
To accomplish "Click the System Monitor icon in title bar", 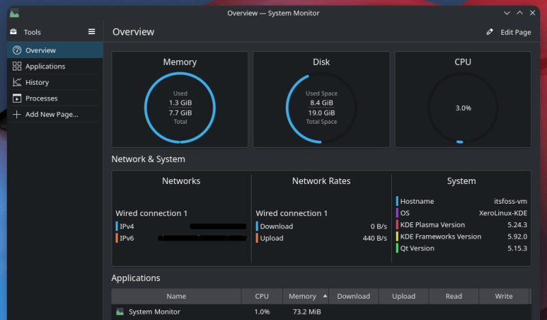I will 14,13.
